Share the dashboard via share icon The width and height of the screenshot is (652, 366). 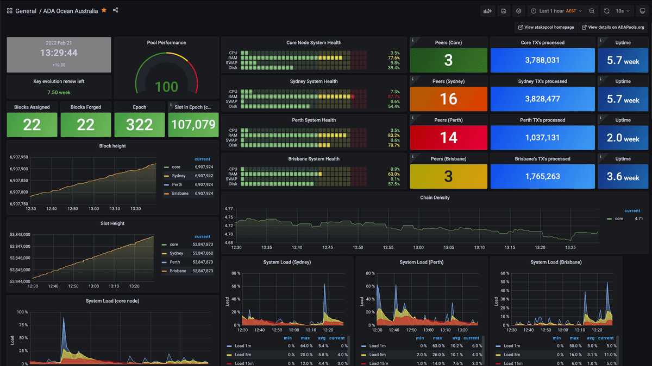tap(116, 10)
